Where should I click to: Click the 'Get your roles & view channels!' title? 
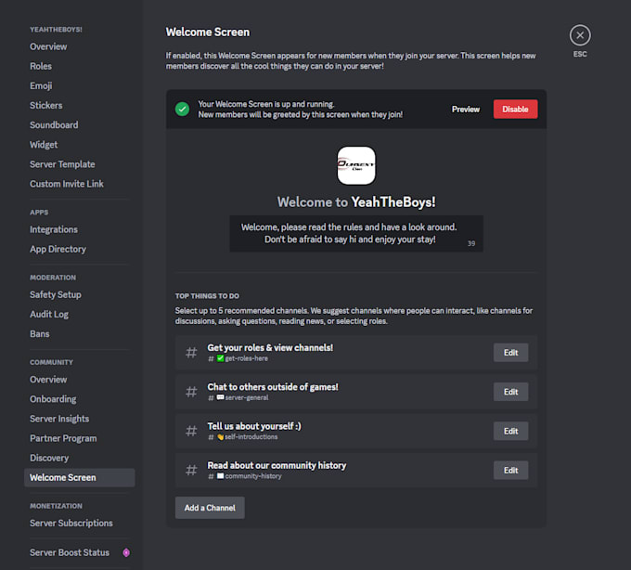coord(270,348)
